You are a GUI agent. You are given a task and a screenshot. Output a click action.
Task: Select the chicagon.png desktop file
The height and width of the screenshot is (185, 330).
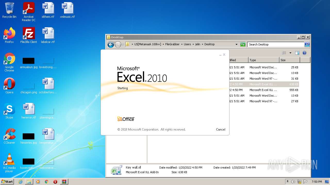point(29,88)
